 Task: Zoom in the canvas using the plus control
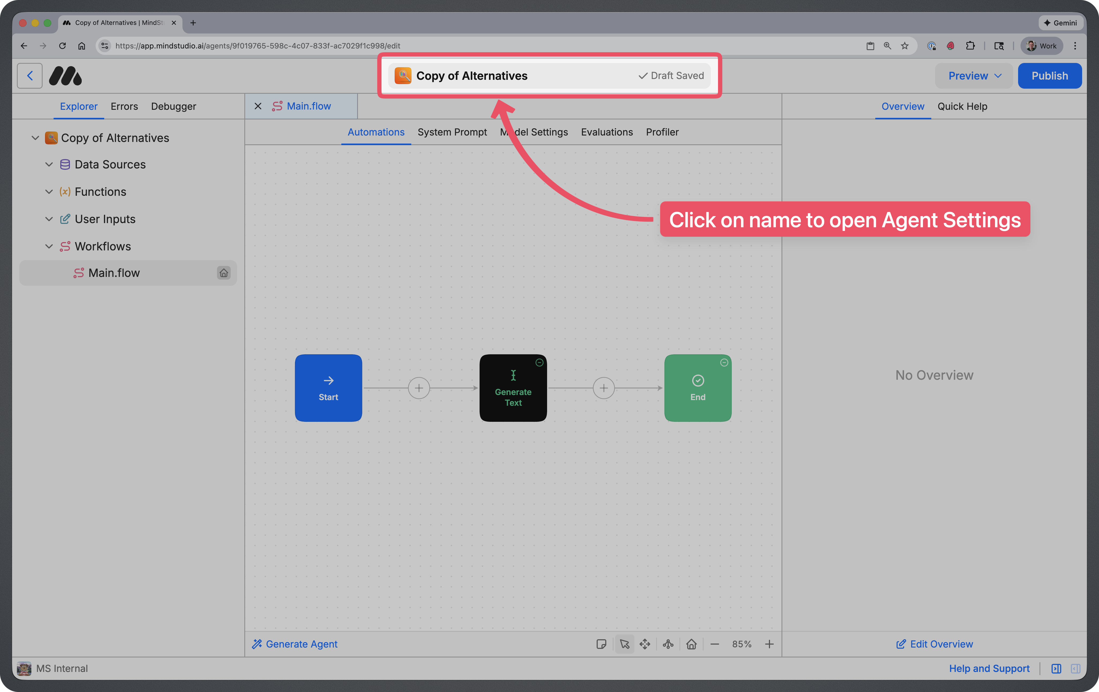click(x=769, y=644)
